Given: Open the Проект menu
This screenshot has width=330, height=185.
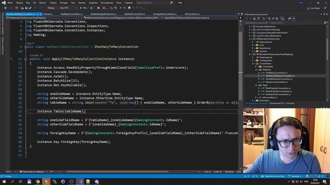Looking at the screenshot, I should (42, 3).
